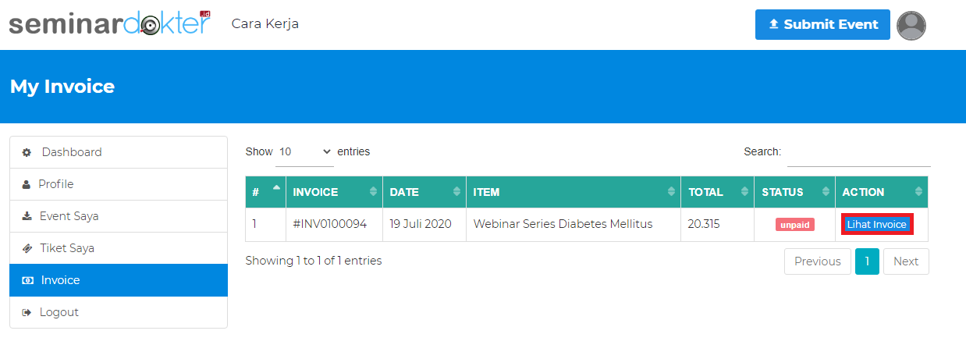
Task: Click the user avatar profile icon
Action: [x=911, y=25]
